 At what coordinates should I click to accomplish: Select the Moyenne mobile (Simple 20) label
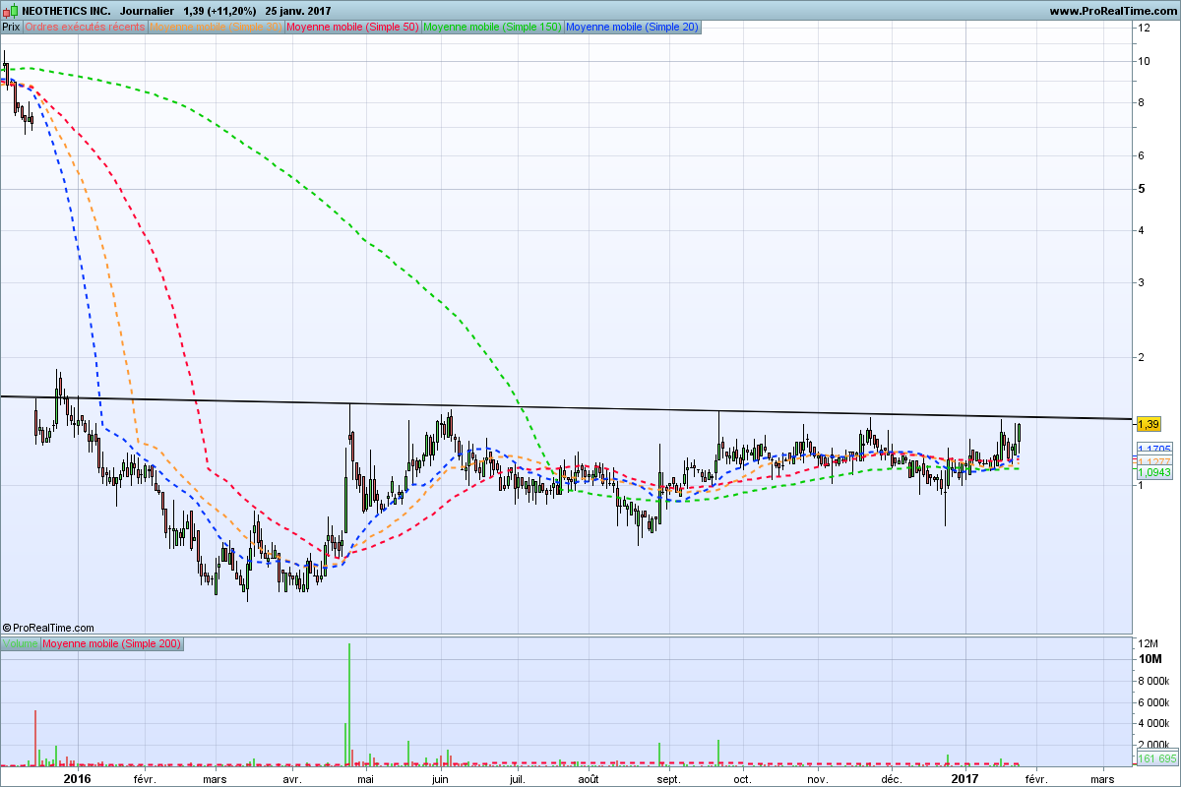[x=633, y=27]
